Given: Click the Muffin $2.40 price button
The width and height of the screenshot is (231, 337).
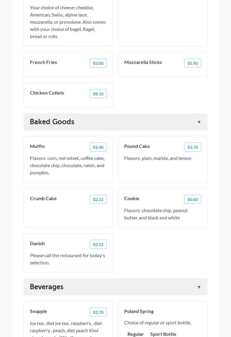Looking at the screenshot, I should (x=98, y=147).
